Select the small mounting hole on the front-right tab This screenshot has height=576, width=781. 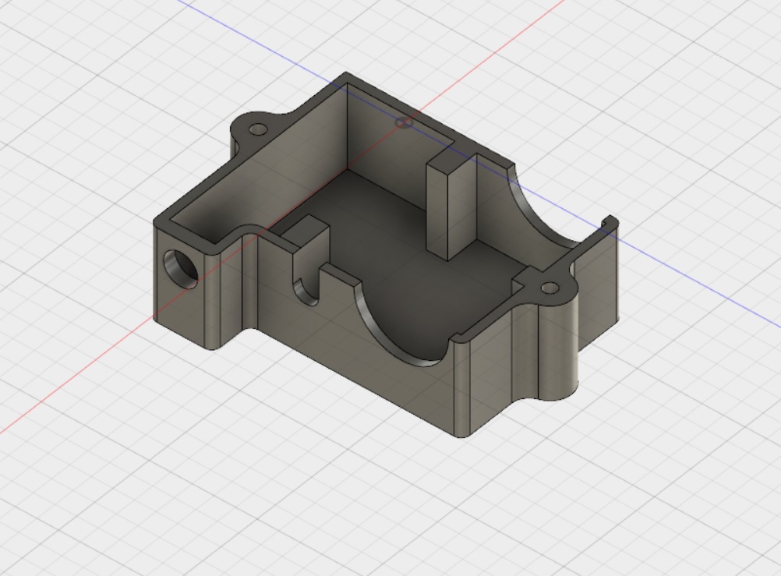click(550, 288)
